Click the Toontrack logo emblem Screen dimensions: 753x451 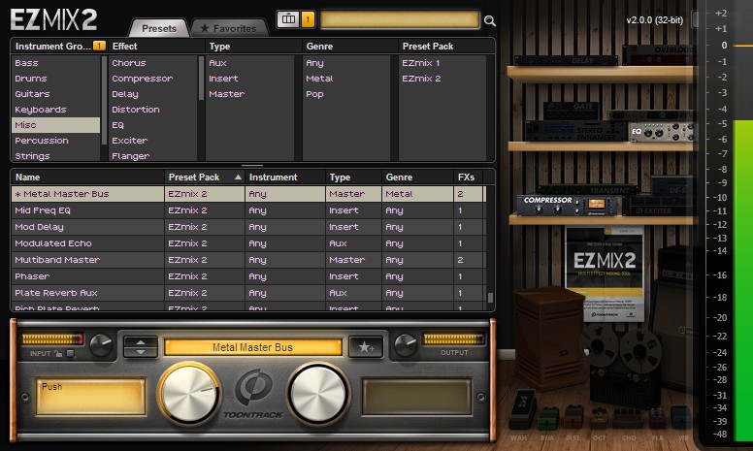pos(254,387)
